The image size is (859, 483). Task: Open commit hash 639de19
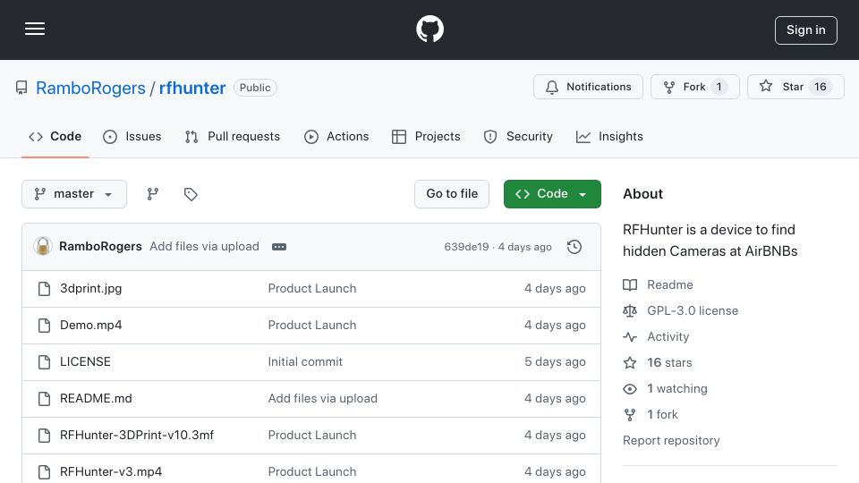pos(466,247)
